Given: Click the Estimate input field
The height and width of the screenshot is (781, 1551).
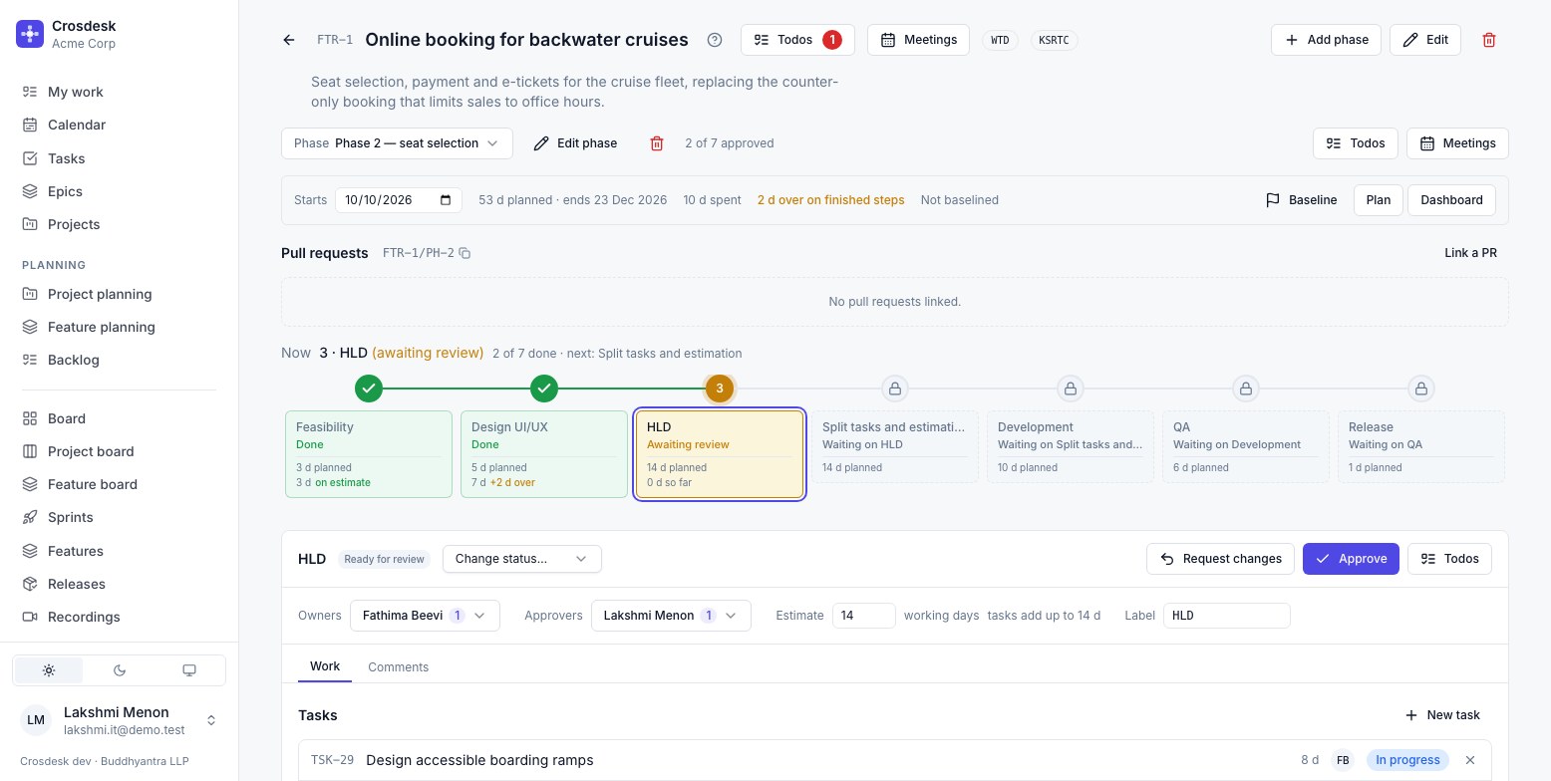Looking at the screenshot, I should [864, 616].
